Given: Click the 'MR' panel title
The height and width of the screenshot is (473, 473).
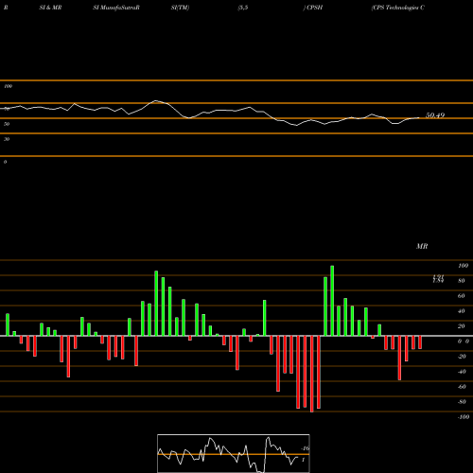Looking at the screenshot, I should pyautogui.click(x=422, y=246).
